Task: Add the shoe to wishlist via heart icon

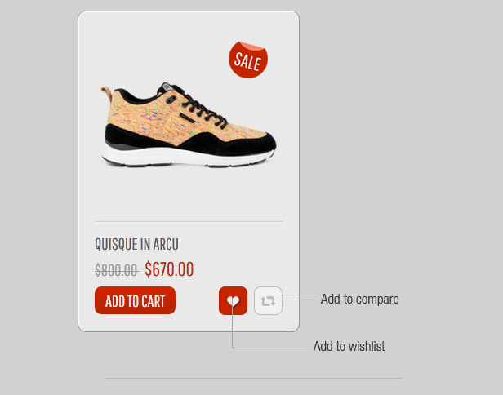Action: tap(233, 300)
